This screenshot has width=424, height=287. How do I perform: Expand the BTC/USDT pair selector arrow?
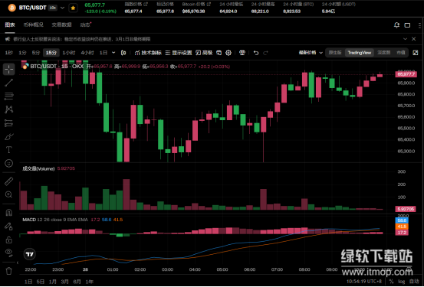pyautogui.click(x=62, y=8)
